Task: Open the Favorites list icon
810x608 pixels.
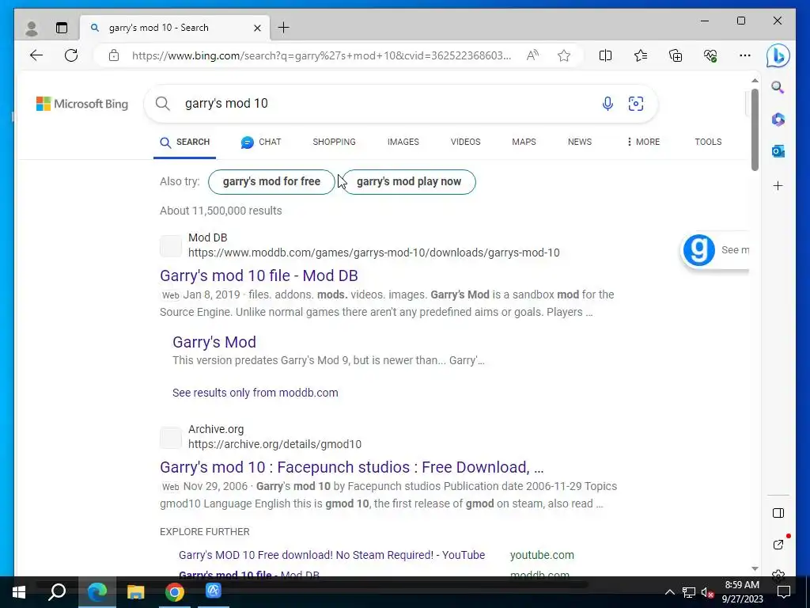Action: pyautogui.click(x=641, y=55)
